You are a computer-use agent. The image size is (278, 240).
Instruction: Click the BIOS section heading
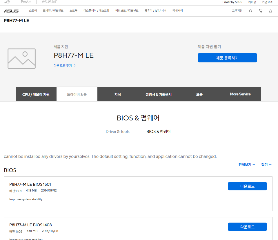10,170
